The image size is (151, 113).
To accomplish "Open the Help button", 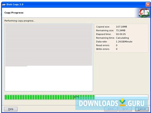I will pyautogui.click(x=11, y=109).
